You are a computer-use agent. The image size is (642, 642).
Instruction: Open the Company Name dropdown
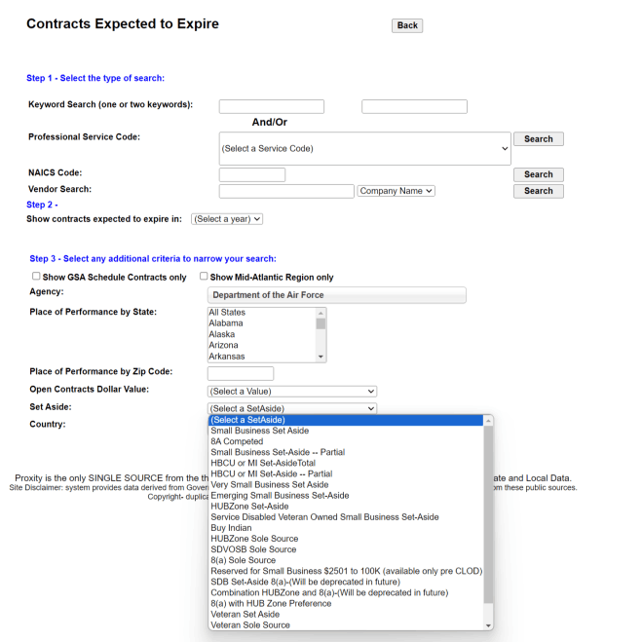(396, 191)
